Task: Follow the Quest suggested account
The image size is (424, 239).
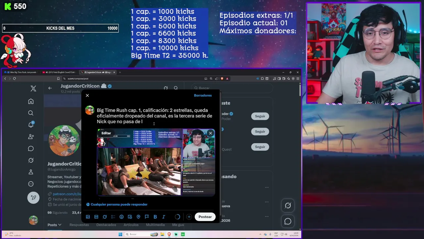Action: coord(260,147)
